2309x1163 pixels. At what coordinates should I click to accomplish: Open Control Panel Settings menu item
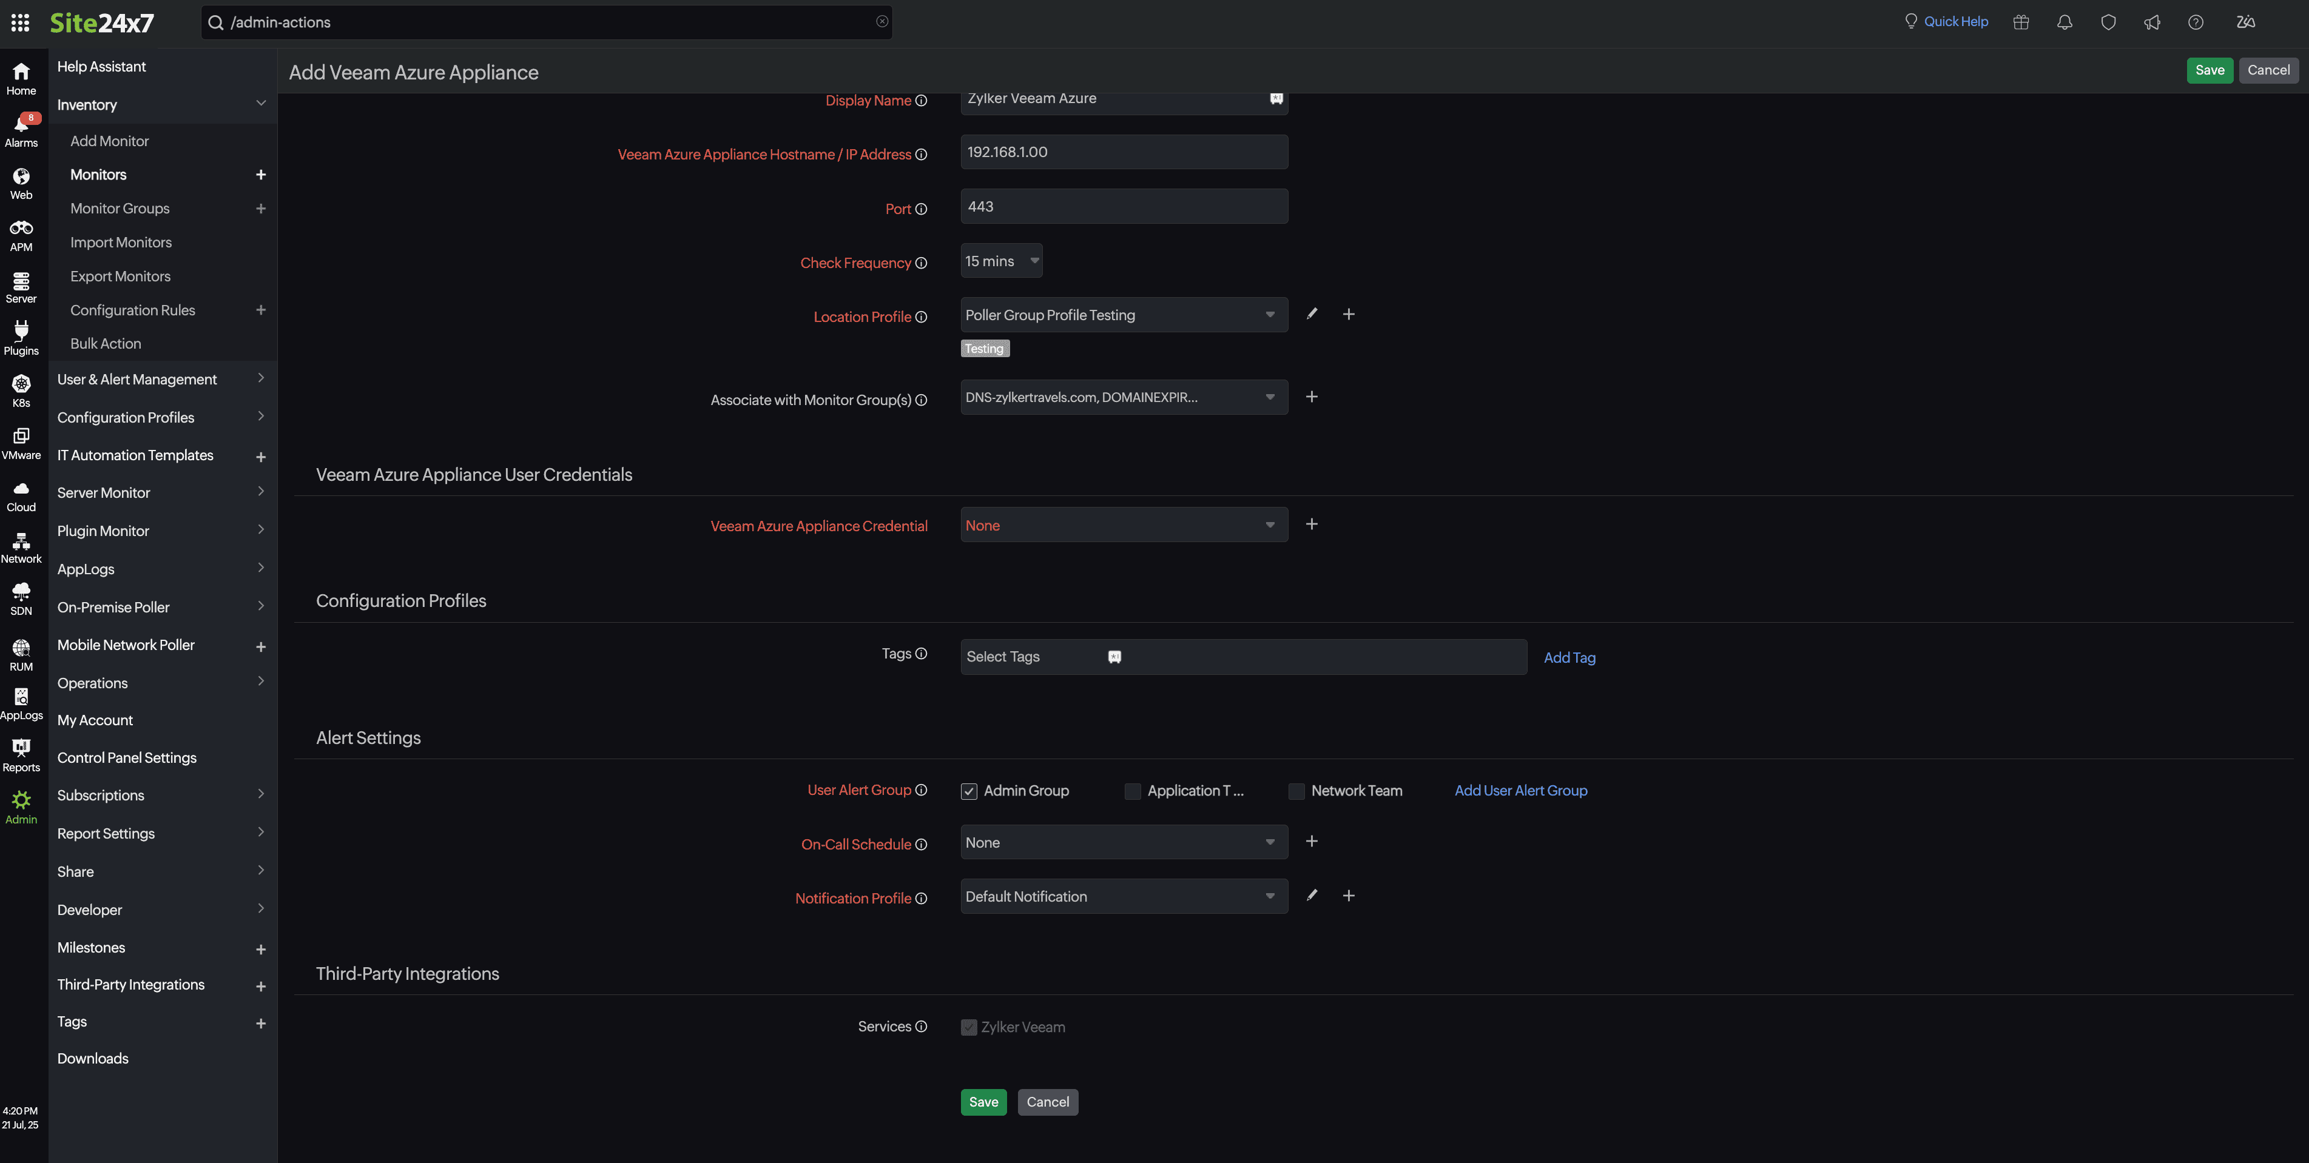[126, 757]
